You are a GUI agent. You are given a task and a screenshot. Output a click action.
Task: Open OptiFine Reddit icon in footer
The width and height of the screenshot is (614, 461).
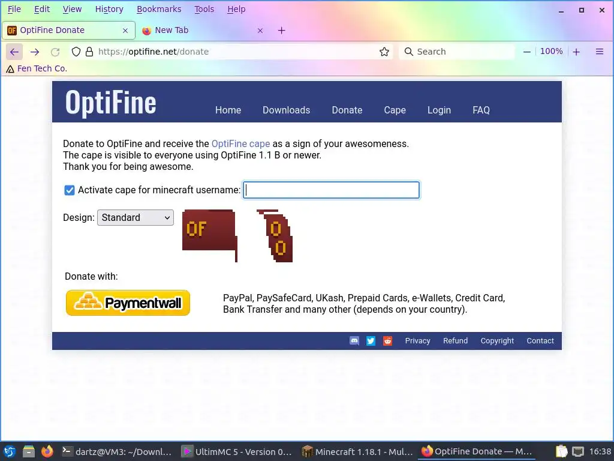pos(388,341)
